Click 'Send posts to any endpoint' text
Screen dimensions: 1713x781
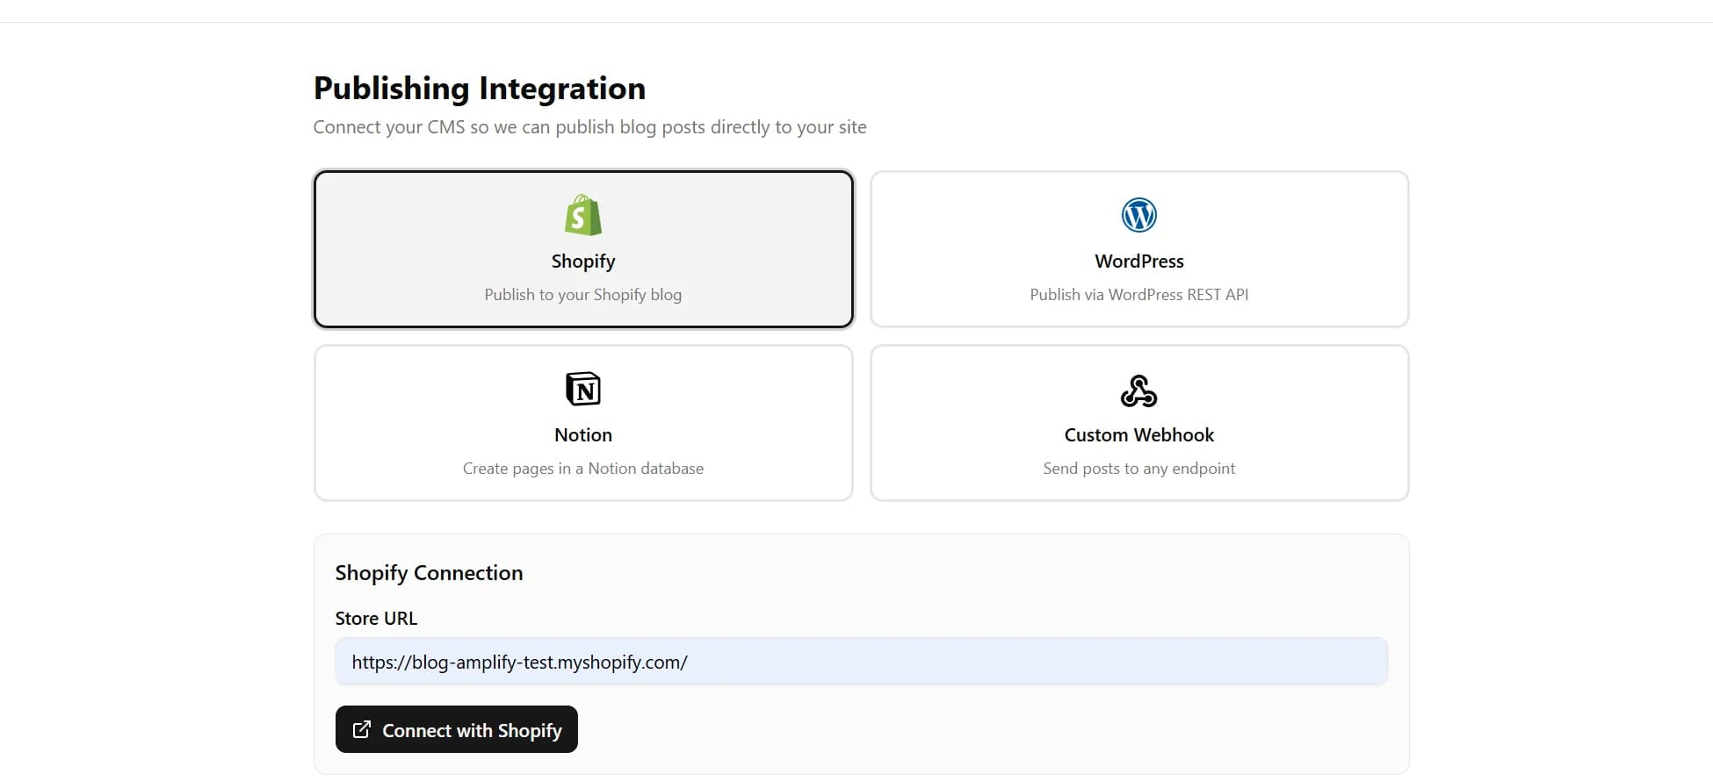coord(1139,469)
